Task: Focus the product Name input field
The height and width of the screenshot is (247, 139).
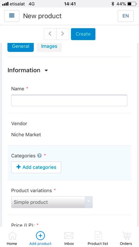Action: point(69,100)
